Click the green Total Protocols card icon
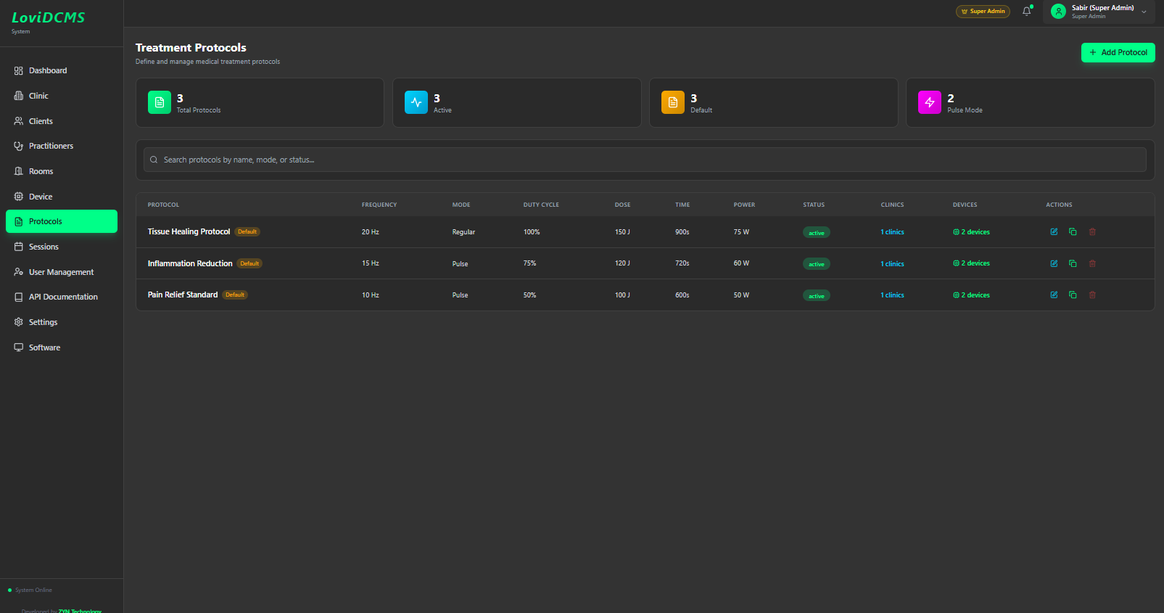This screenshot has width=1164, height=613. point(160,103)
